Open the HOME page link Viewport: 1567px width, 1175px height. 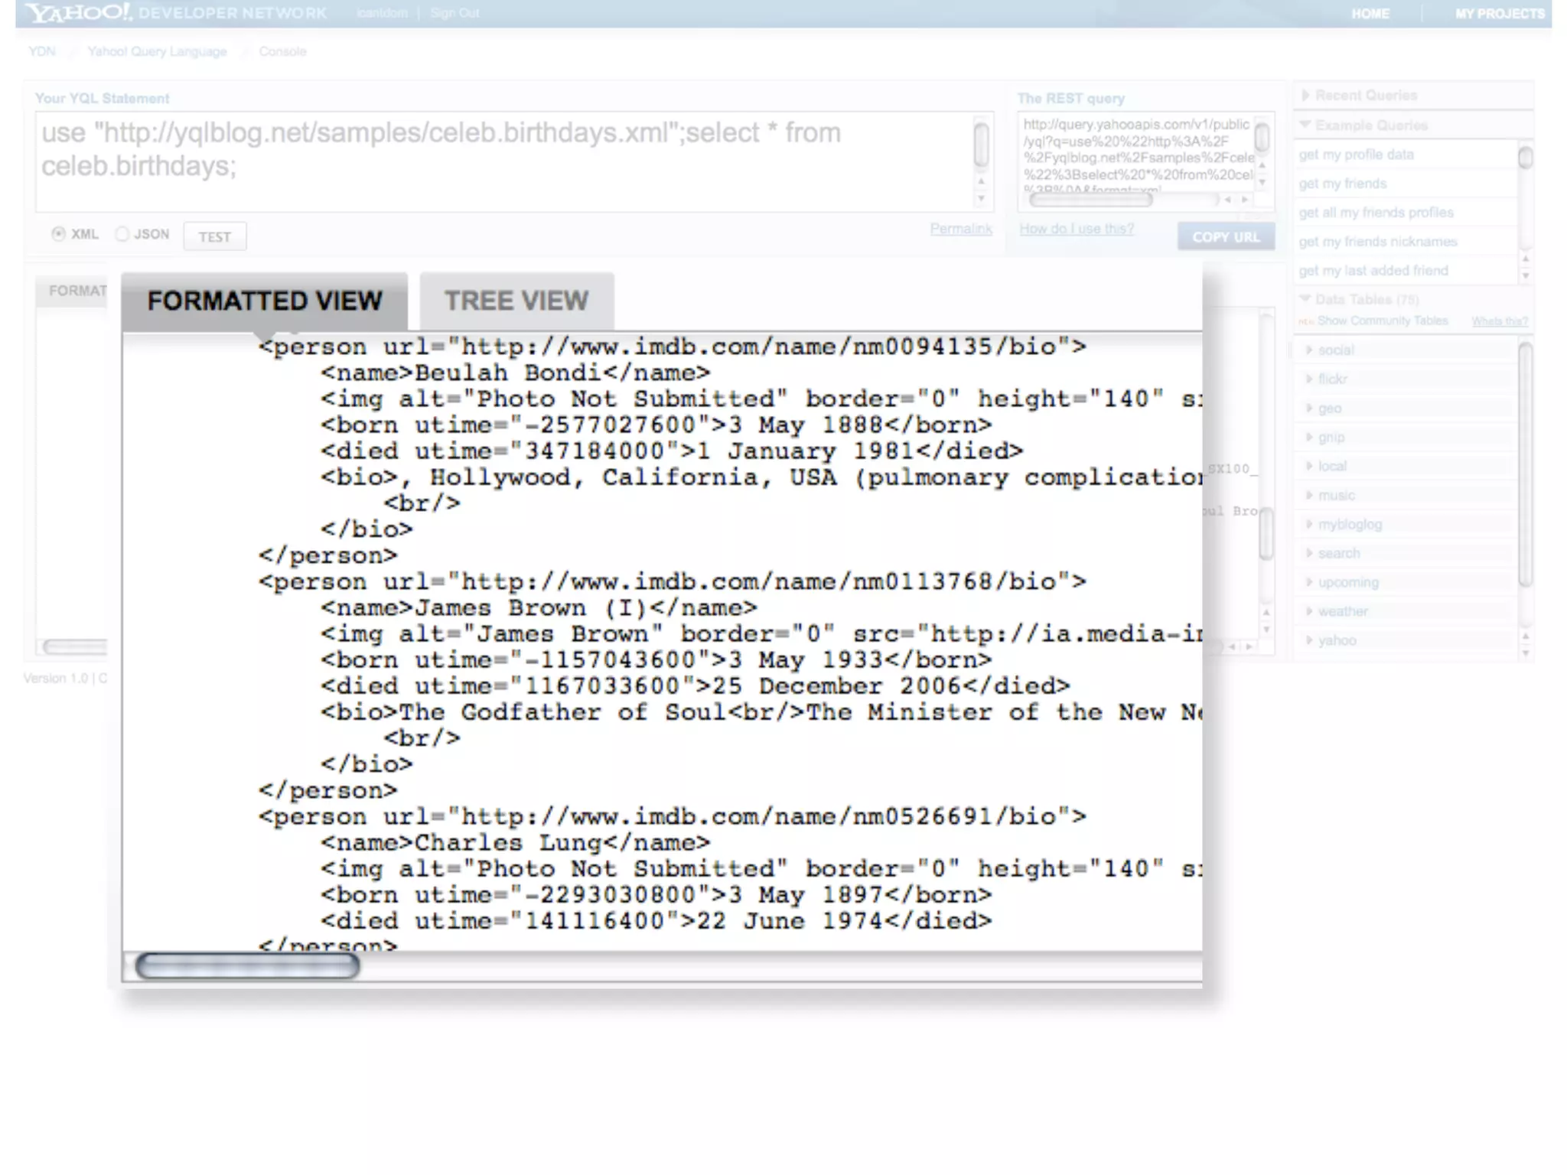1370,14
